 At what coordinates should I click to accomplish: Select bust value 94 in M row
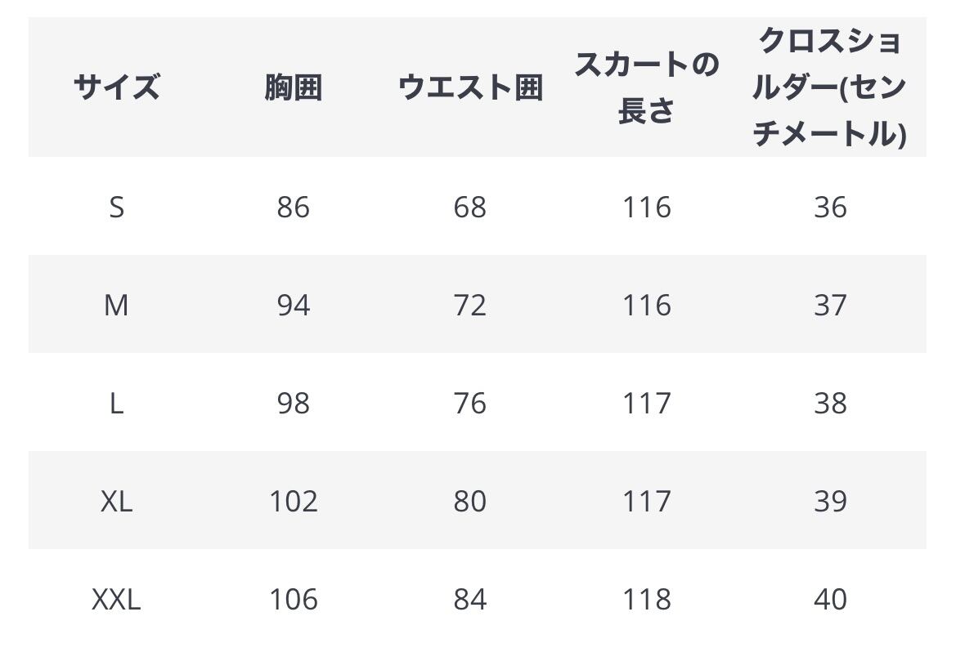pyautogui.click(x=294, y=305)
